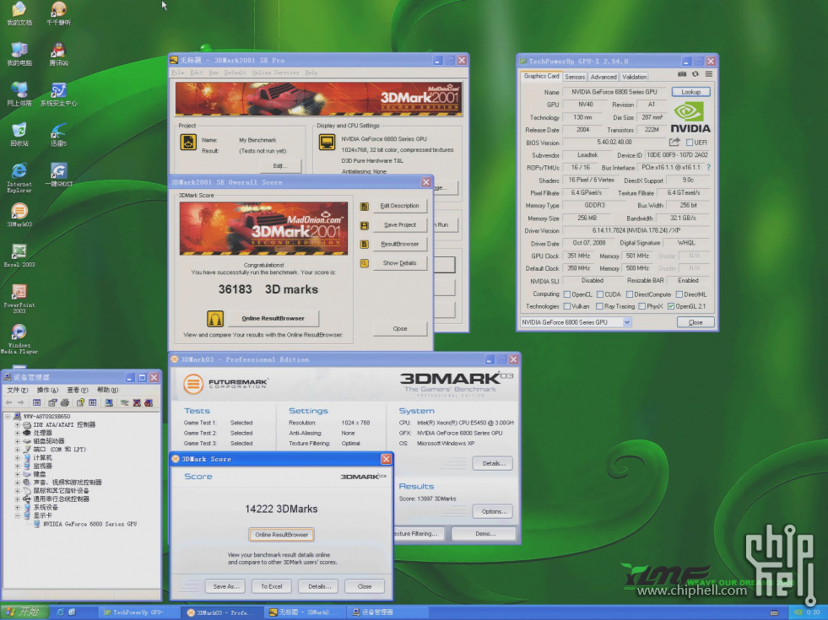The height and width of the screenshot is (620, 828).
Task: Toggle the OpenCL checkbox in GPU-Z
Action: point(566,294)
